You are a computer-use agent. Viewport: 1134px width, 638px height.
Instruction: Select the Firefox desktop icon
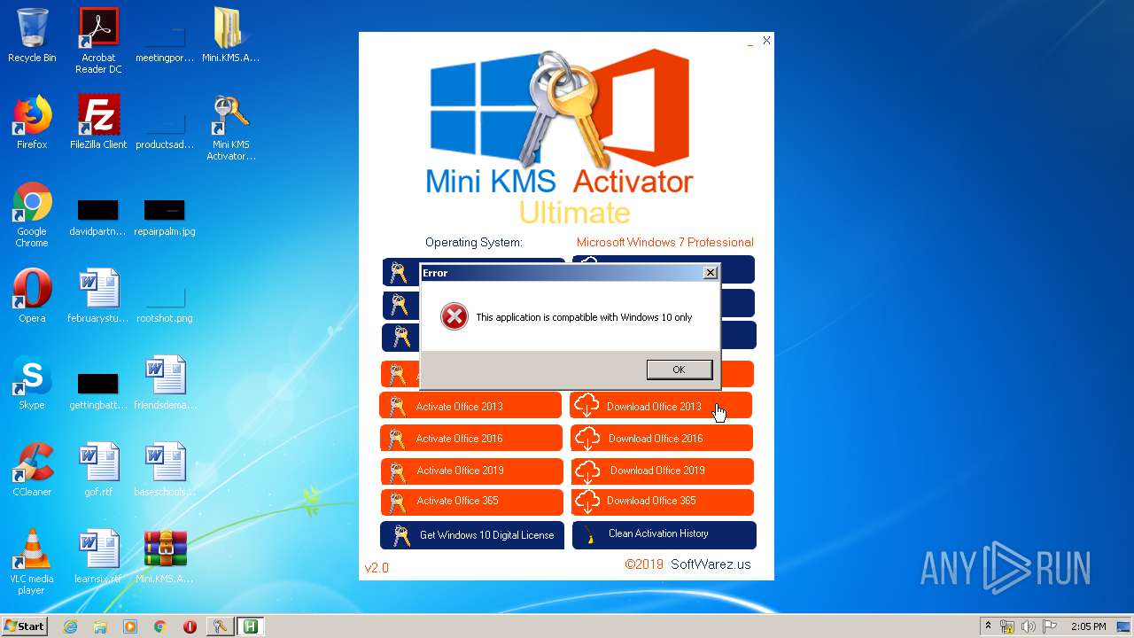tap(32, 122)
